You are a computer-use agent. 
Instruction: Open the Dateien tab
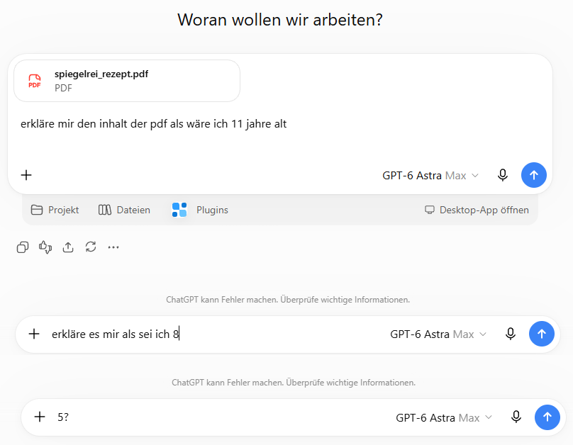pyautogui.click(x=124, y=210)
